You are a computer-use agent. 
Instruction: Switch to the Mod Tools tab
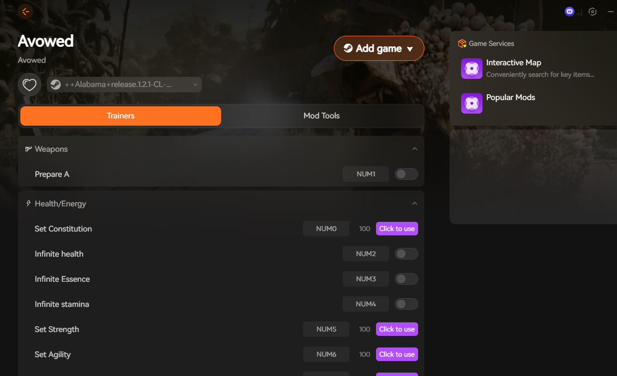point(321,116)
